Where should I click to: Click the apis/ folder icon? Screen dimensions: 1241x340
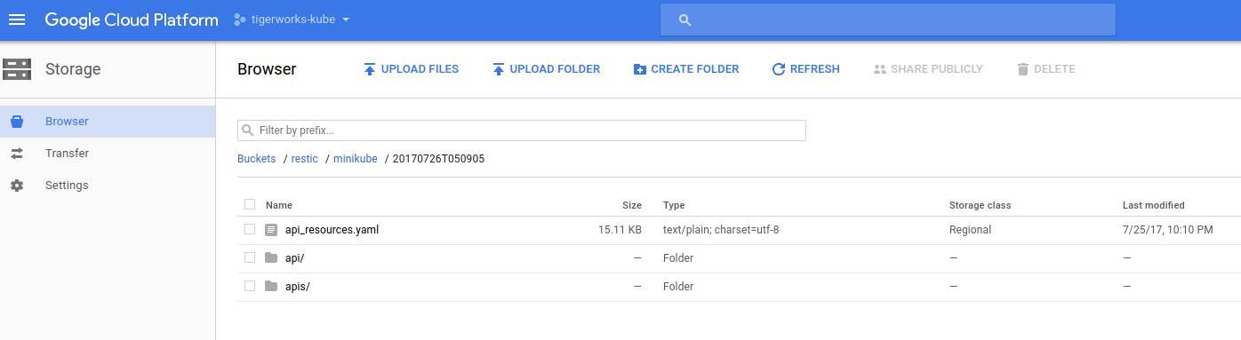pyautogui.click(x=271, y=286)
